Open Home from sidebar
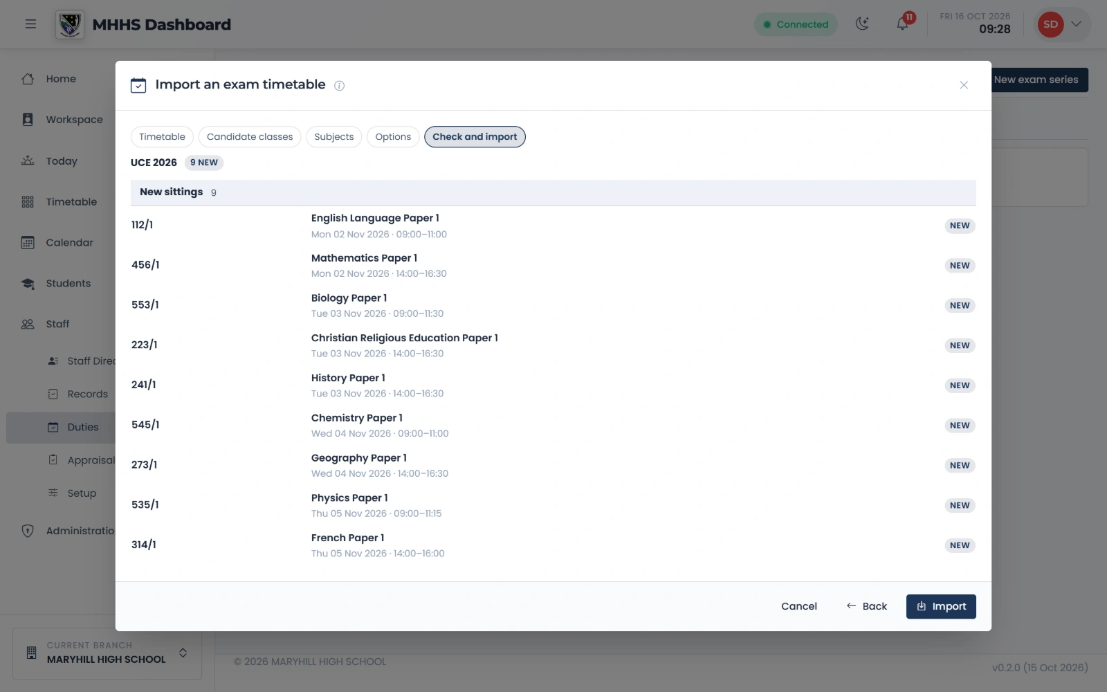 pos(61,79)
